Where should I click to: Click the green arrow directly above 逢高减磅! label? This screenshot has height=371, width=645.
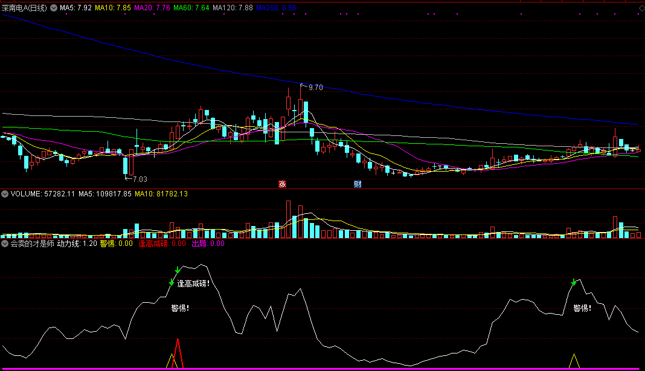click(x=178, y=270)
